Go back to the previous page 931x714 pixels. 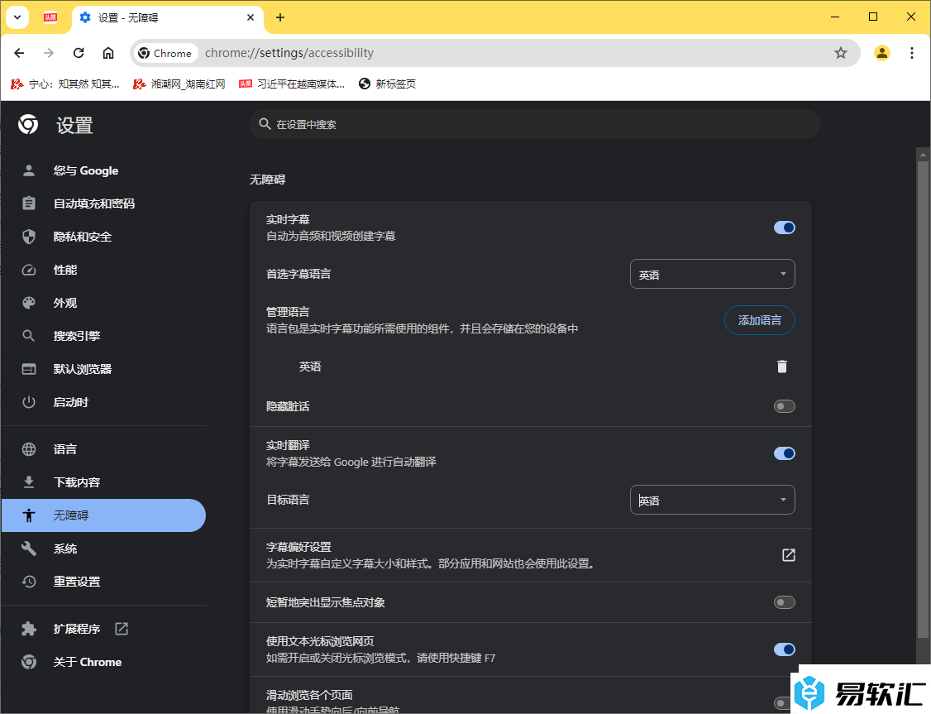point(19,53)
